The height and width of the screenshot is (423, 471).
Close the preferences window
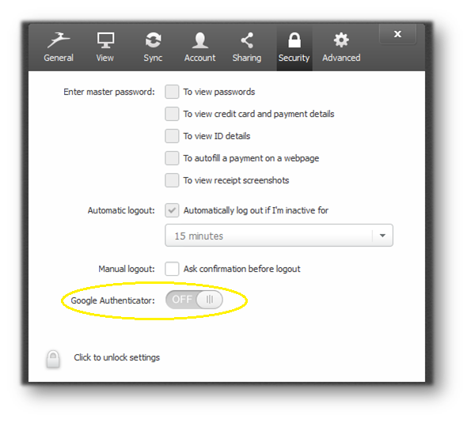pos(397,34)
